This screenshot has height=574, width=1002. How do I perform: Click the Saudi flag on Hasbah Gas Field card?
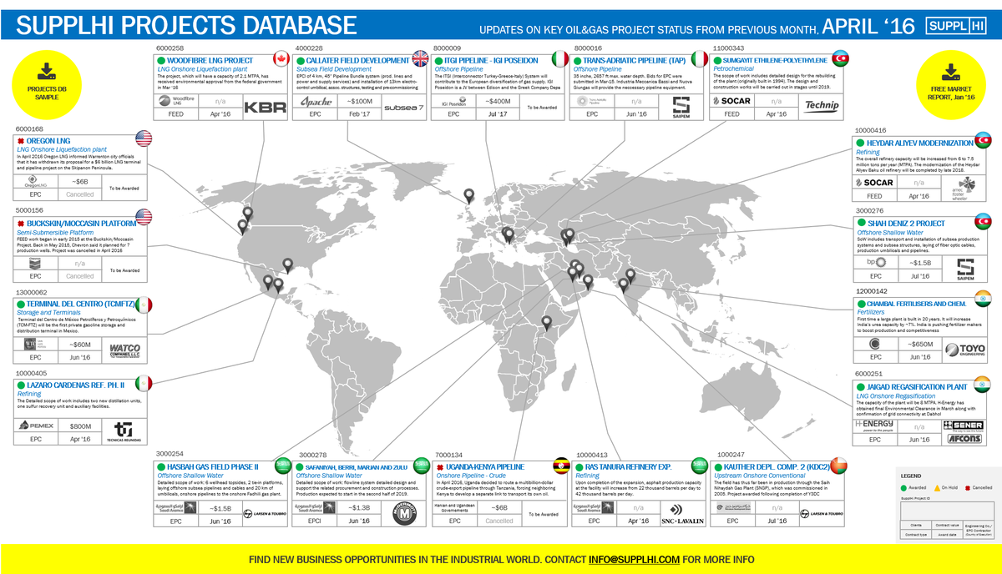283,466
